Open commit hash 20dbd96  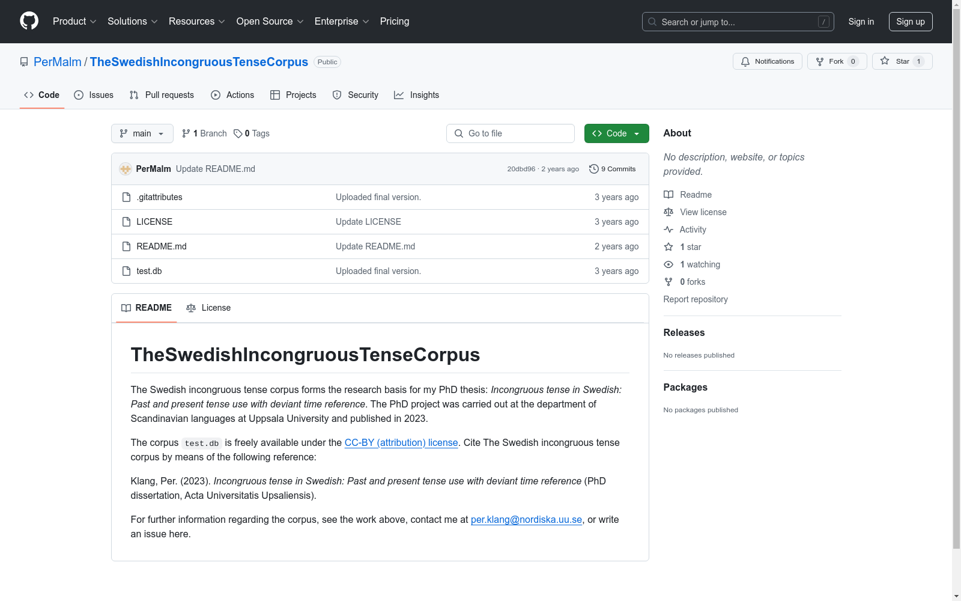[521, 169]
